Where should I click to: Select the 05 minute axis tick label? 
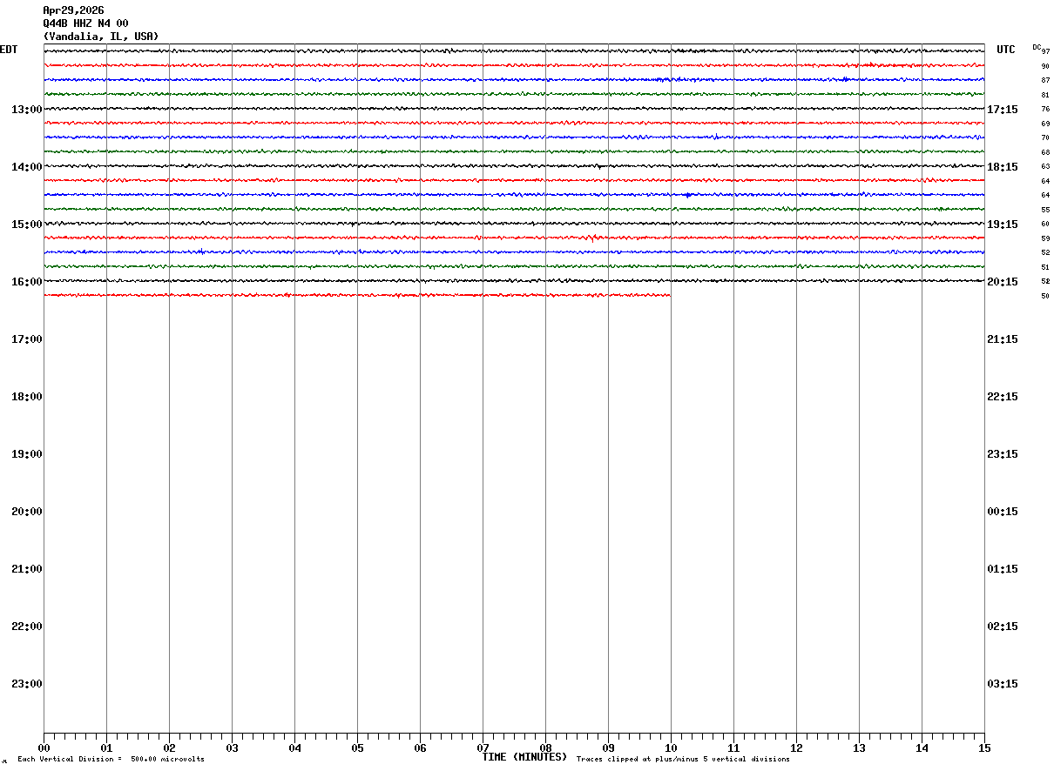pyautogui.click(x=357, y=748)
